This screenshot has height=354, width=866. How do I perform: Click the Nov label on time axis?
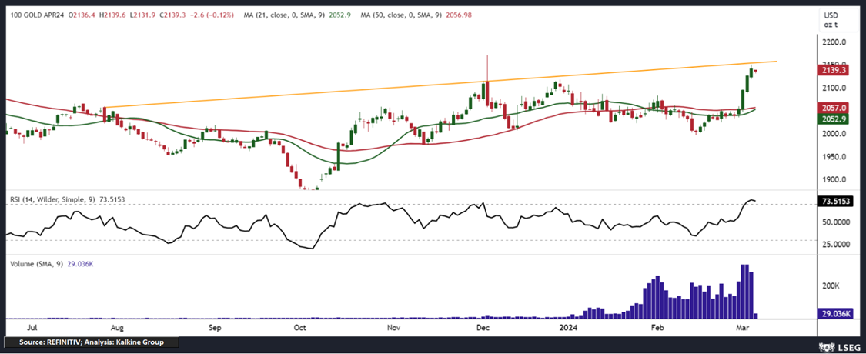(393, 327)
